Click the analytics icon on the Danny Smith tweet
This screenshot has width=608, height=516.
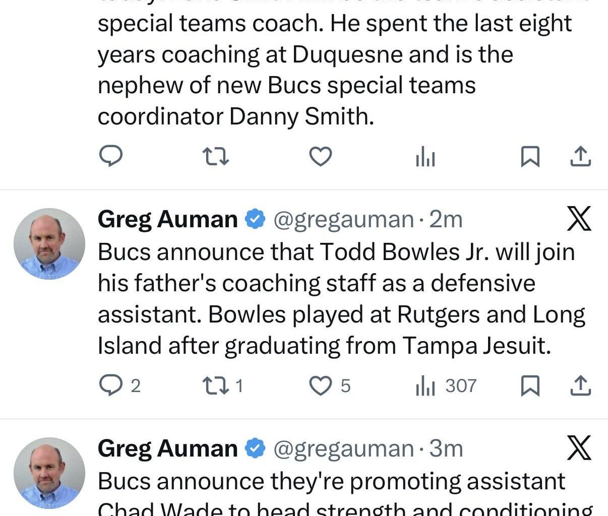426,157
